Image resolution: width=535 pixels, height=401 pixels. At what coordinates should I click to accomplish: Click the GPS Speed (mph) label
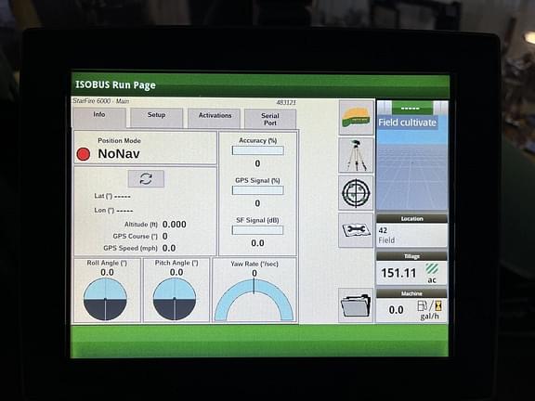pyautogui.click(x=130, y=248)
